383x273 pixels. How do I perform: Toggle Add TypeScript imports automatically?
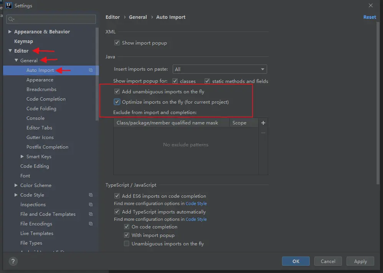point(117,212)
